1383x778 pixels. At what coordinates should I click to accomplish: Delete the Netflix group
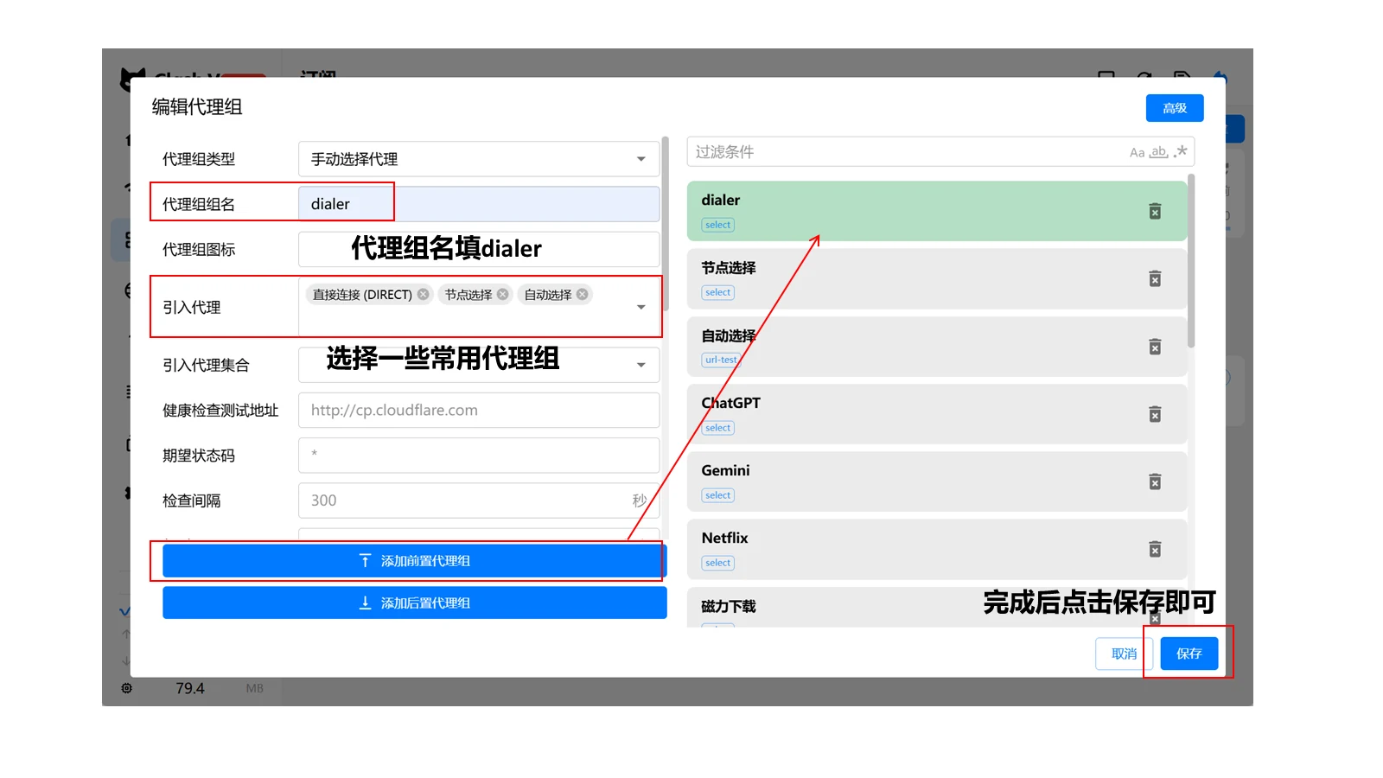click(x=1155, y=549)
